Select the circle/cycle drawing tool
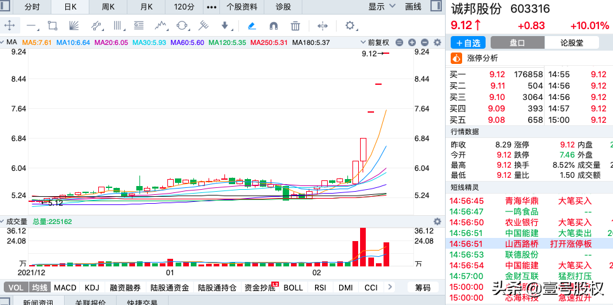This screenshot has height=305, width=613. [x=182, y=26]
